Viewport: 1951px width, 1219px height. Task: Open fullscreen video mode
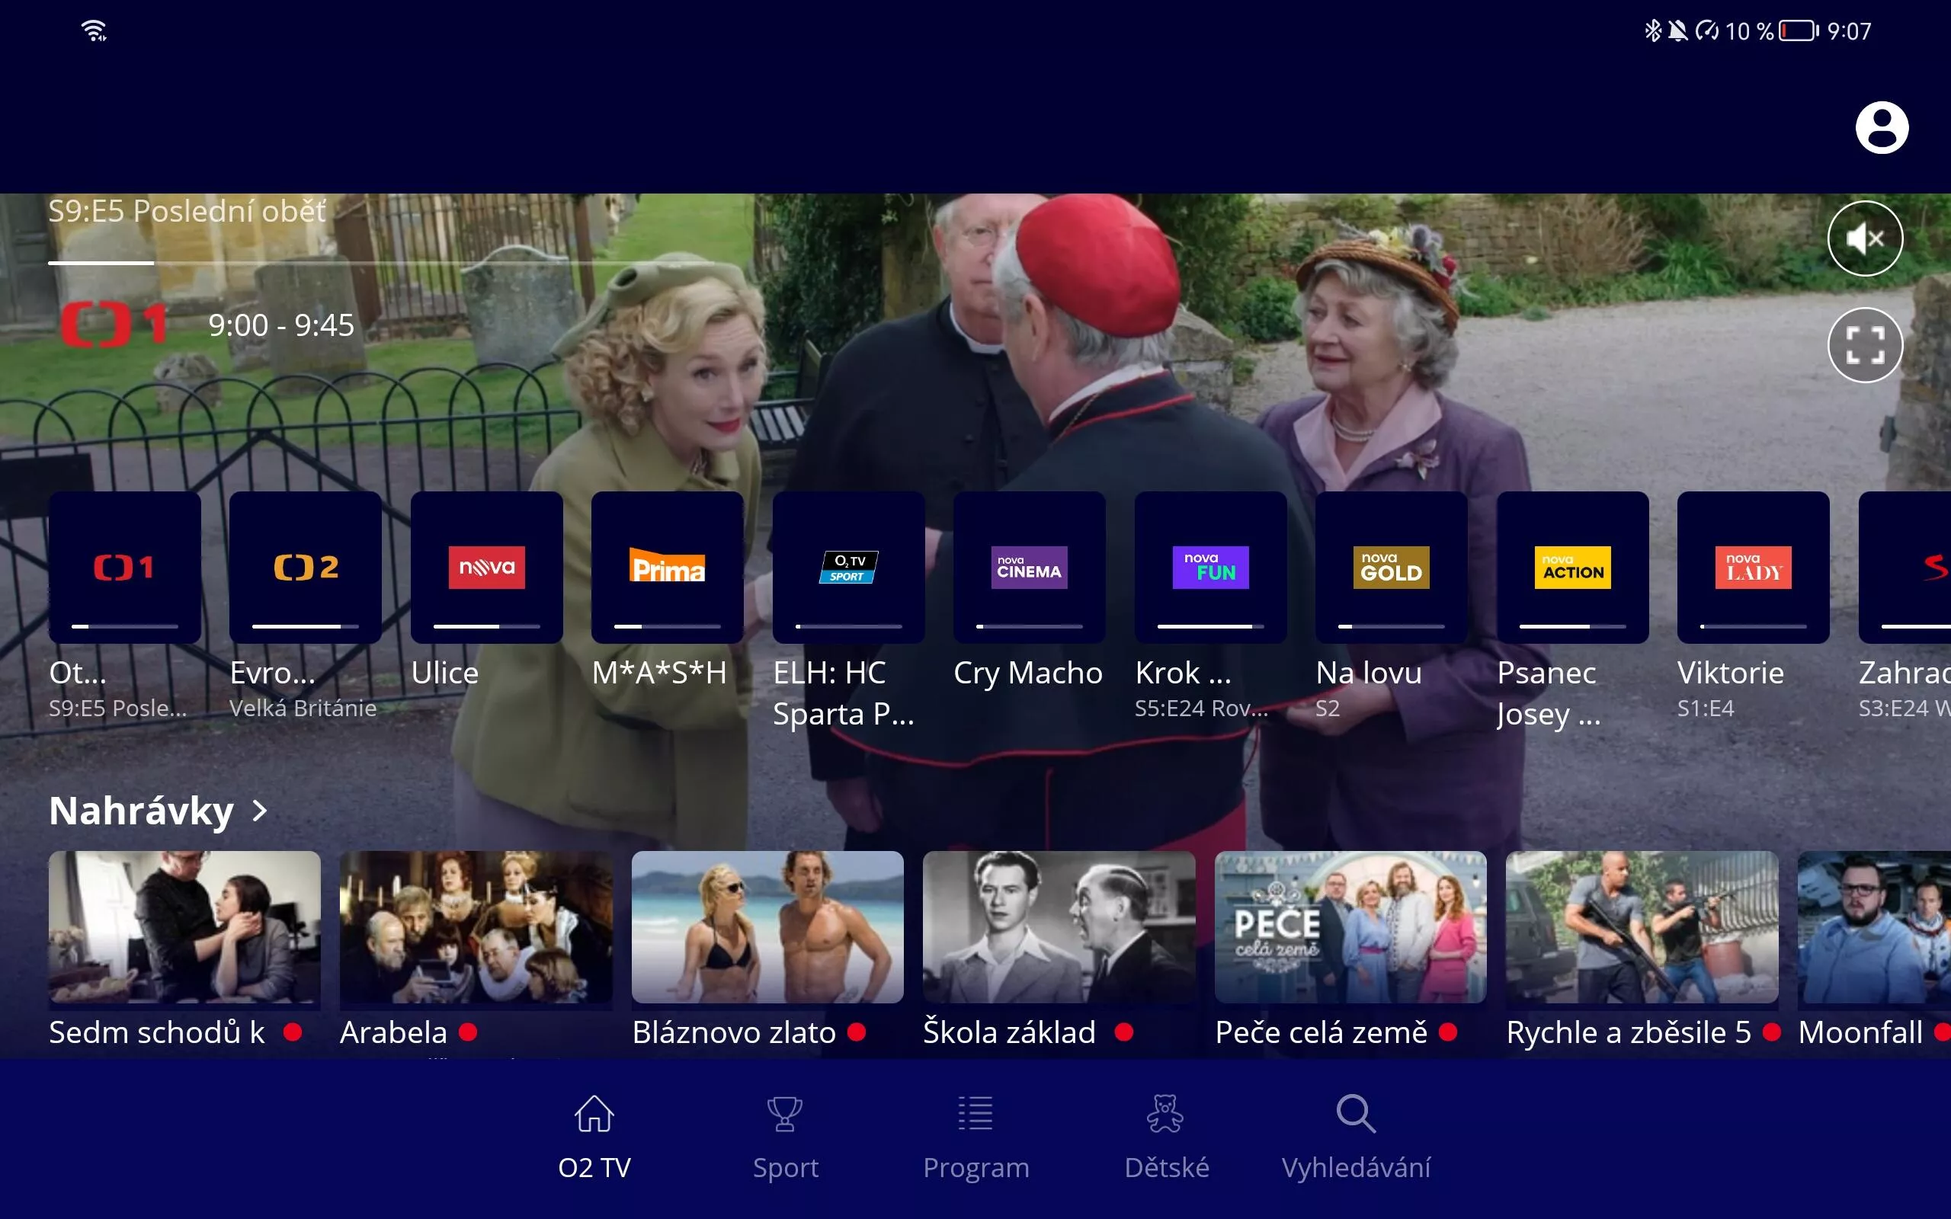click(x=1865, y=345)
